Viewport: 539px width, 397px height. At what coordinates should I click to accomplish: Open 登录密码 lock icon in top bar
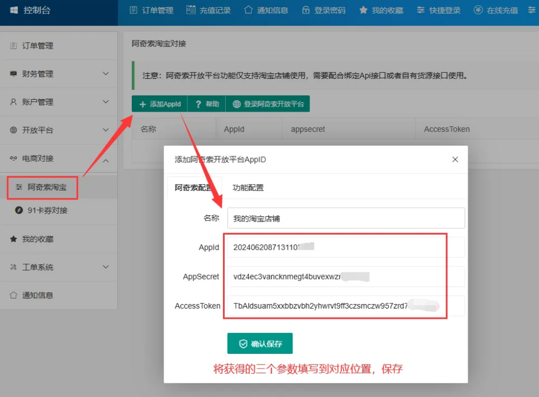306,10
